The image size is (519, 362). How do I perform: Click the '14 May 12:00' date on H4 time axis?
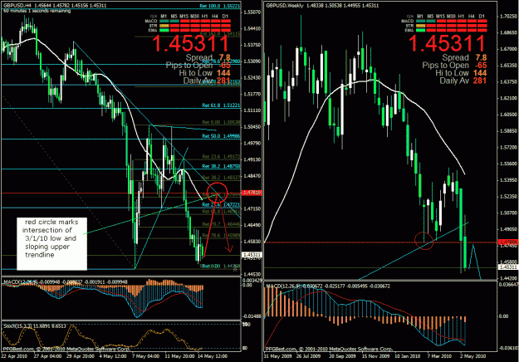(213, 356)
